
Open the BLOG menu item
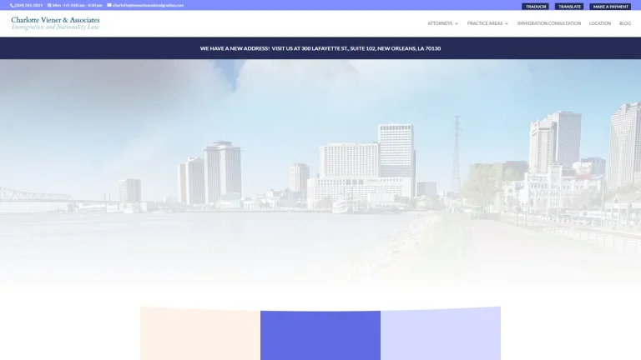coord(625,23)
